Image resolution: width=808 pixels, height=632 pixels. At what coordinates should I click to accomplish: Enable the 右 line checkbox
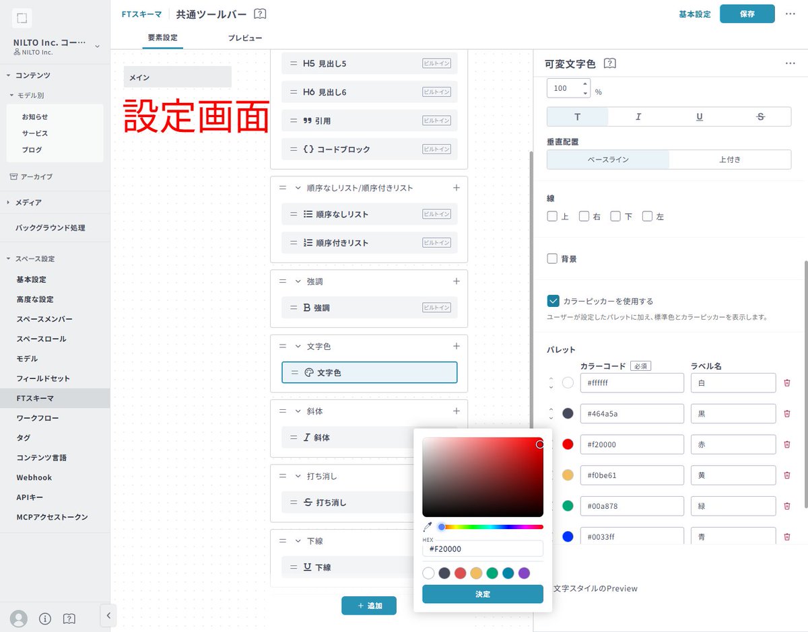584,216
